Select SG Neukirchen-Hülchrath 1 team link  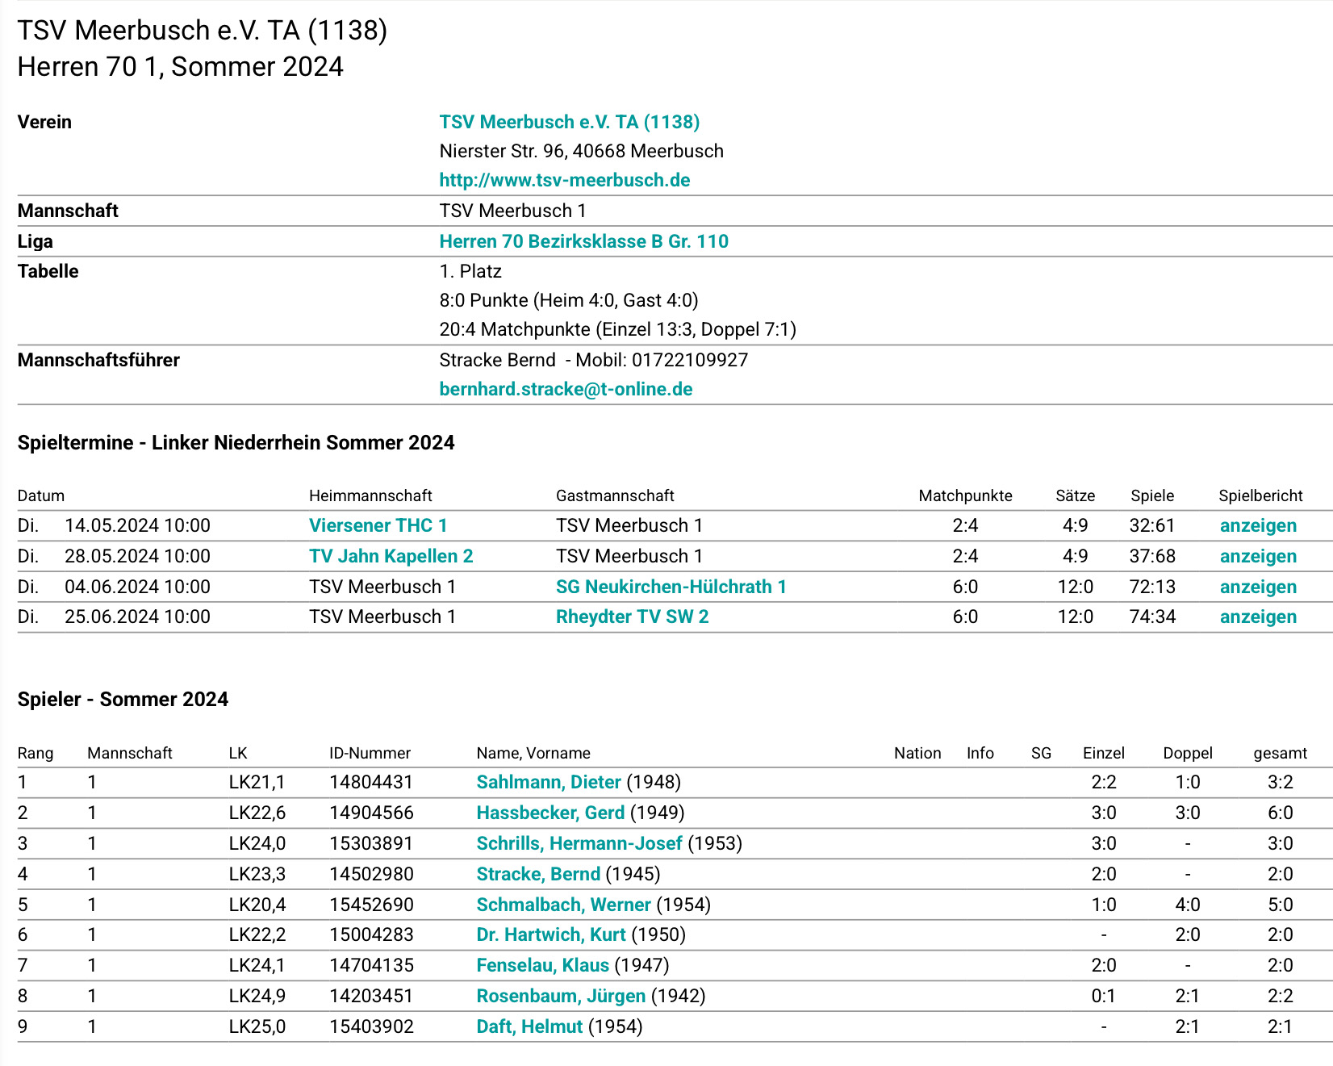coord(671,587)
